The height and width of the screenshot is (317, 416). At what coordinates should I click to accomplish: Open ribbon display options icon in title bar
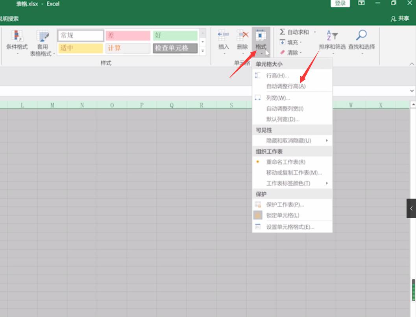point(361,3)
